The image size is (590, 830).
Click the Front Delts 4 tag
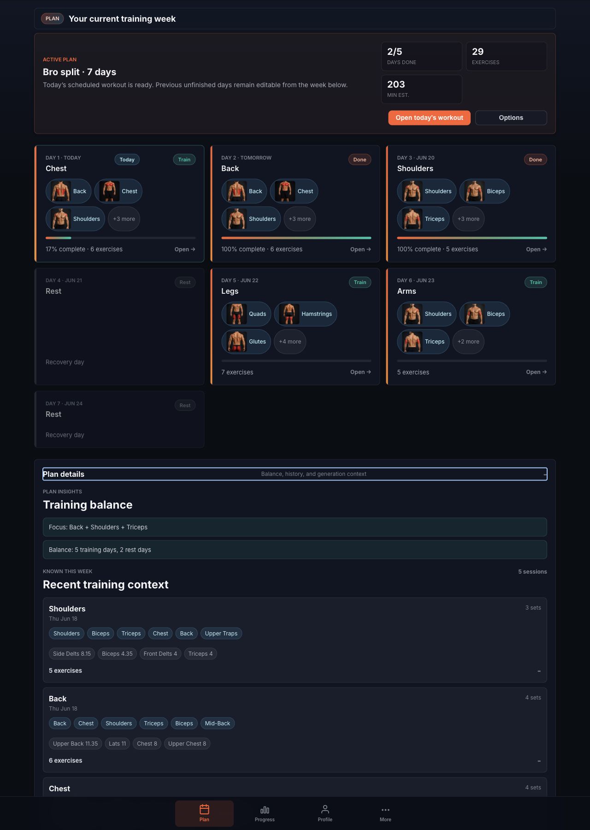(x=160, y=653)
